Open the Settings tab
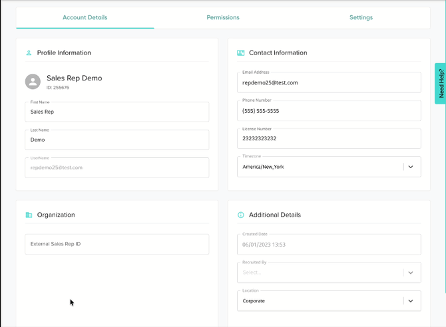446x327 pixels. click(361, 18)
